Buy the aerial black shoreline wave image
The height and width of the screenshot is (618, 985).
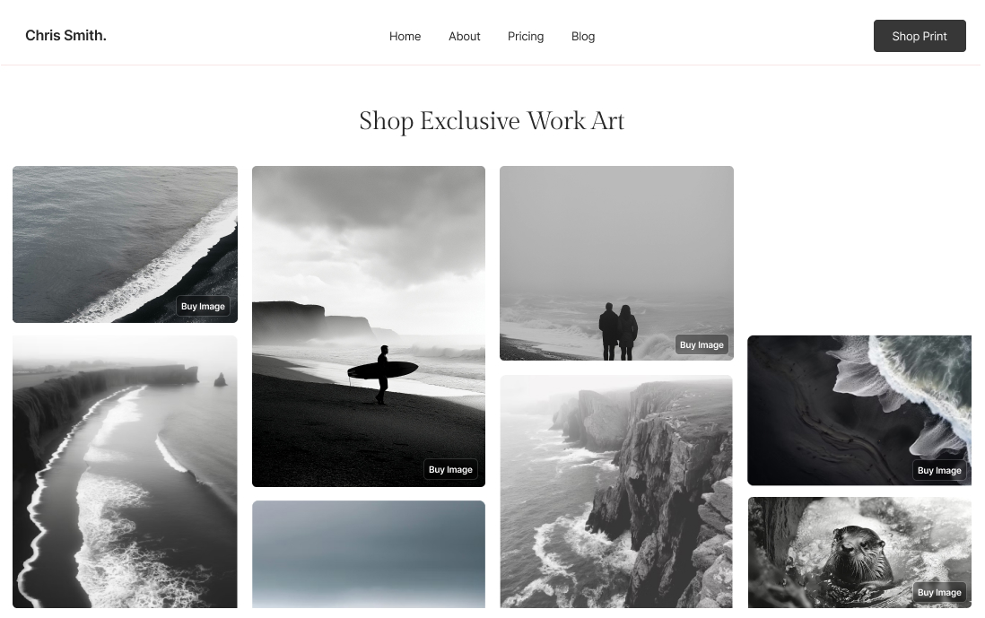click(x=203, y=307)
